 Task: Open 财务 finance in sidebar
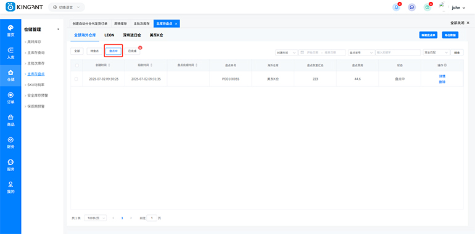click(x=10, y=143)
